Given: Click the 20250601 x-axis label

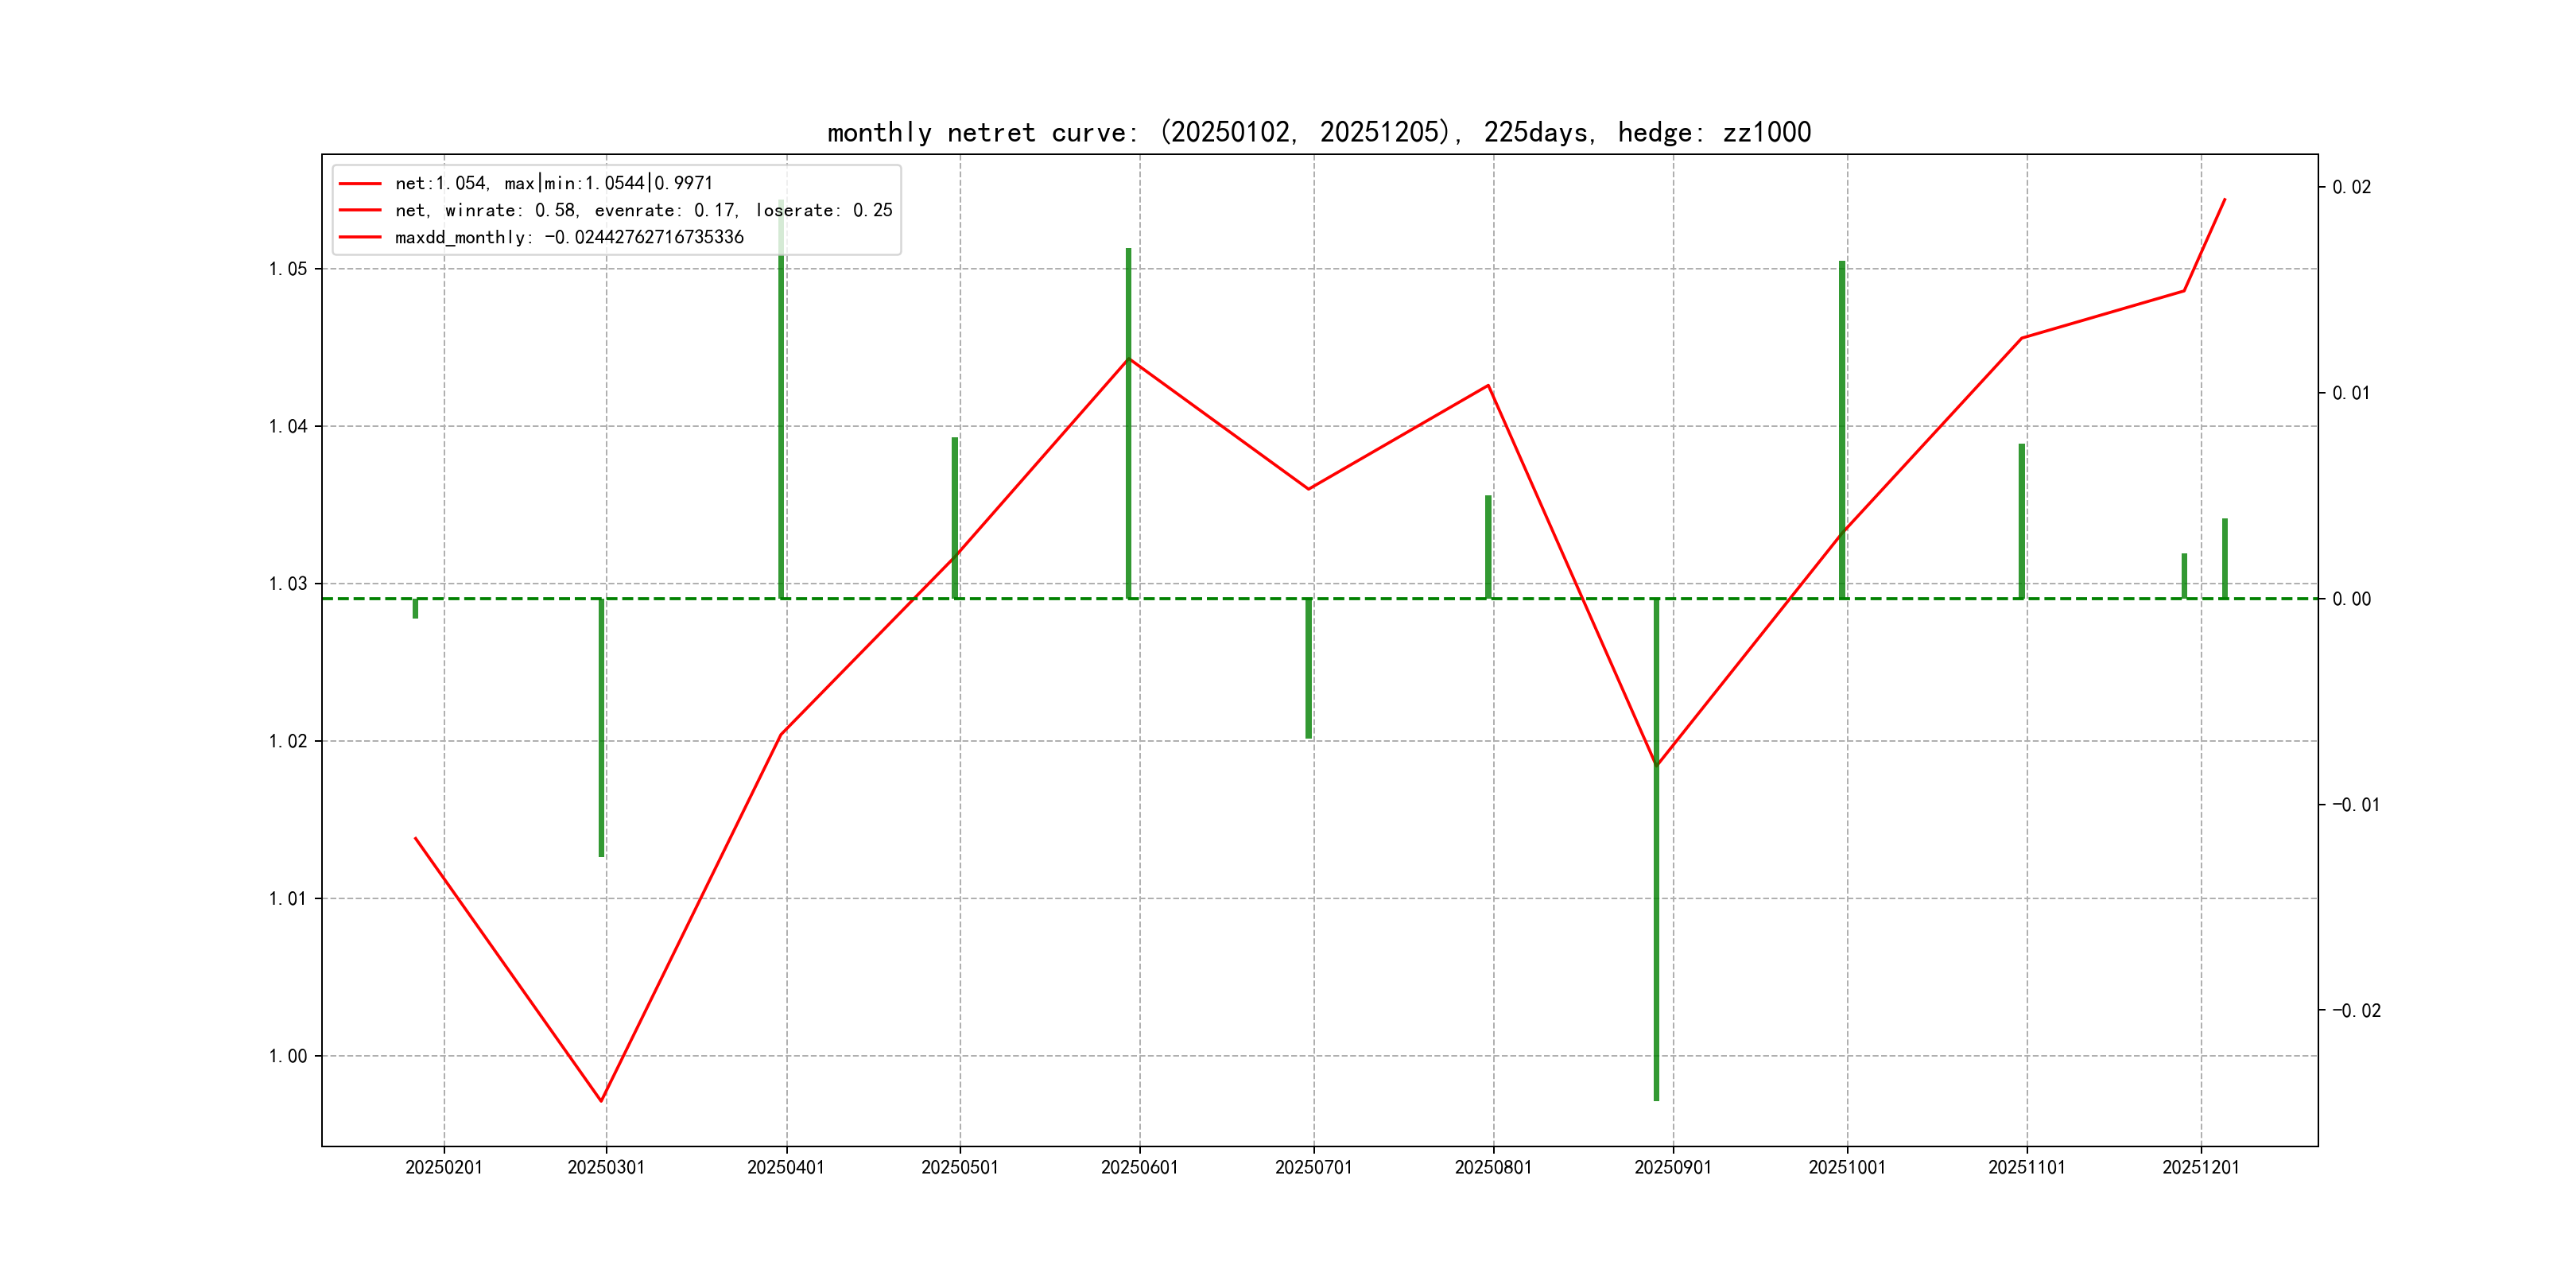Looking at the screenshot, I should 1139,1168.
